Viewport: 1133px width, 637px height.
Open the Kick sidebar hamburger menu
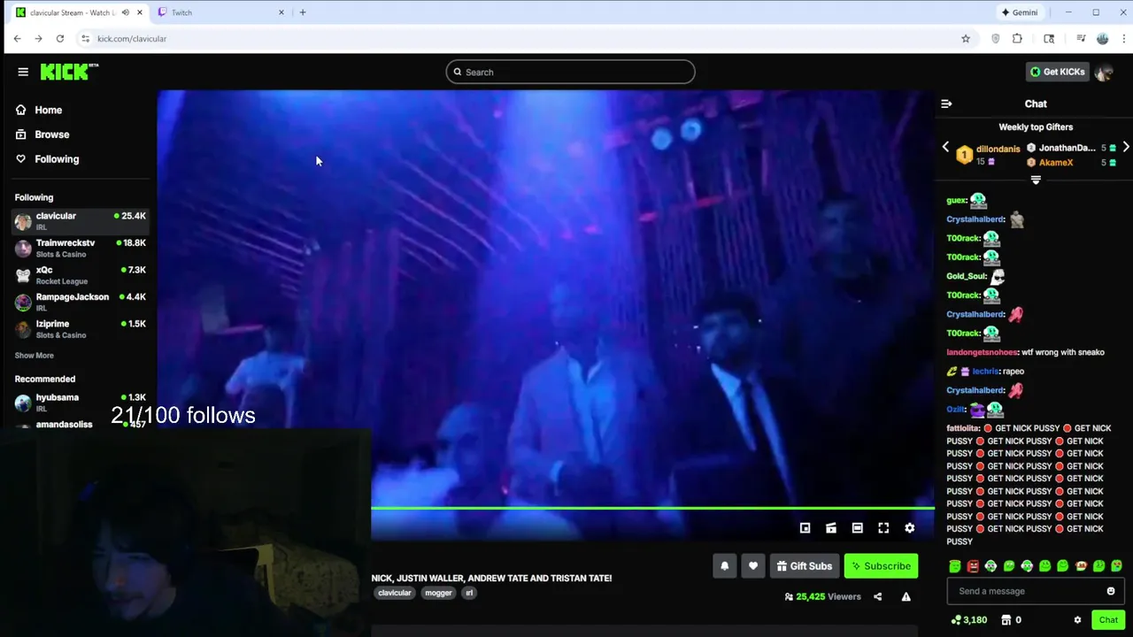pos(23,72)
